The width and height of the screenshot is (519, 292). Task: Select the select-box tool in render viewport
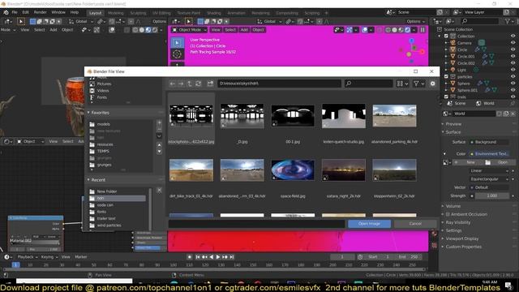pyautogui.click(x=177, y=43)
